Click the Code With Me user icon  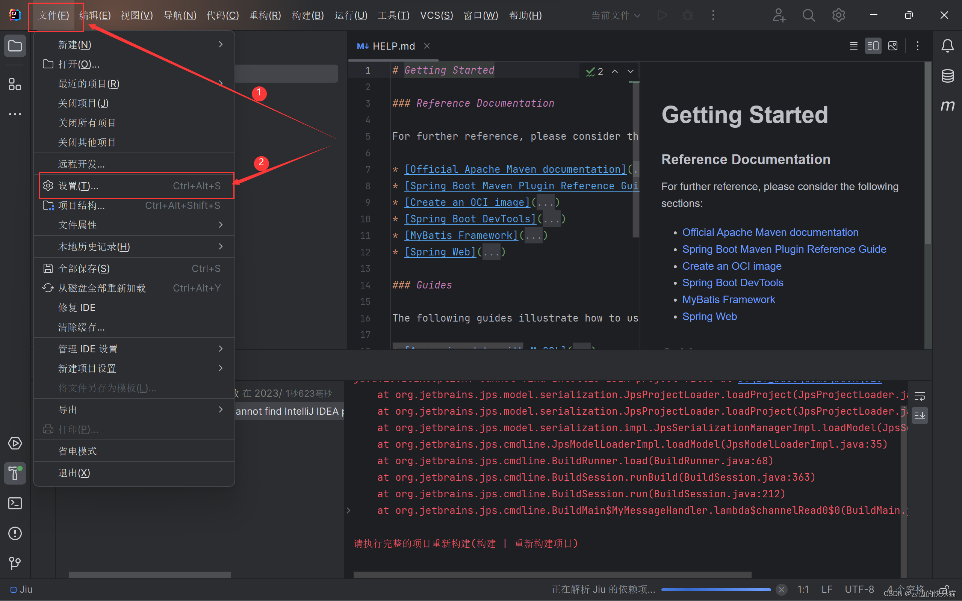pos(779,15)
